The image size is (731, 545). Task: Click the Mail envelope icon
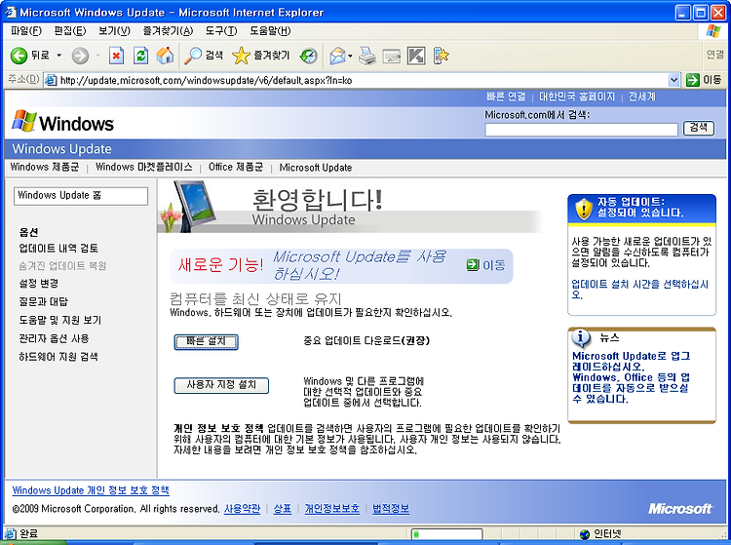[x=337, y=57]
